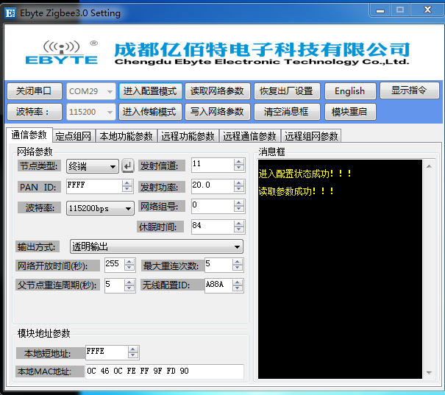The image size is (445, 395).
Task: Decrease the 发射功率 value with down arrow
Action: click(x=238, y=189)
